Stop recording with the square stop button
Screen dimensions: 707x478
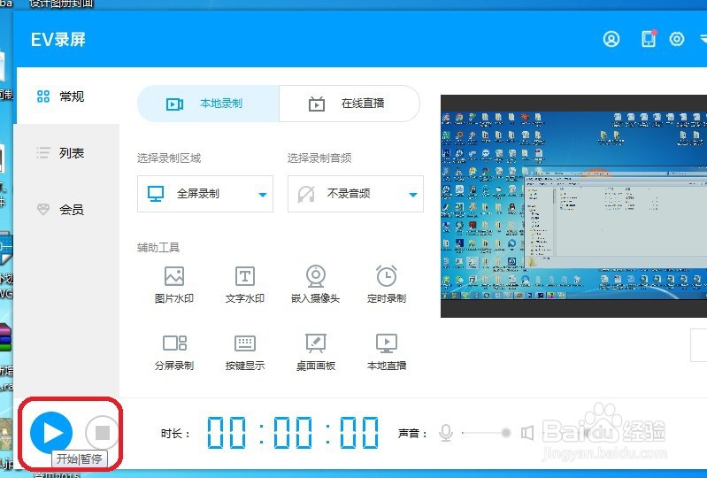(x=103, y=433)
